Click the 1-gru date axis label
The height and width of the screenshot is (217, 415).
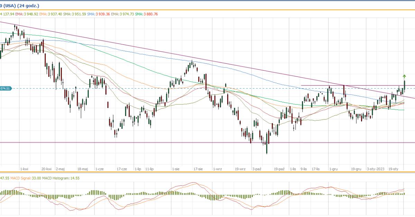(334, 169)
